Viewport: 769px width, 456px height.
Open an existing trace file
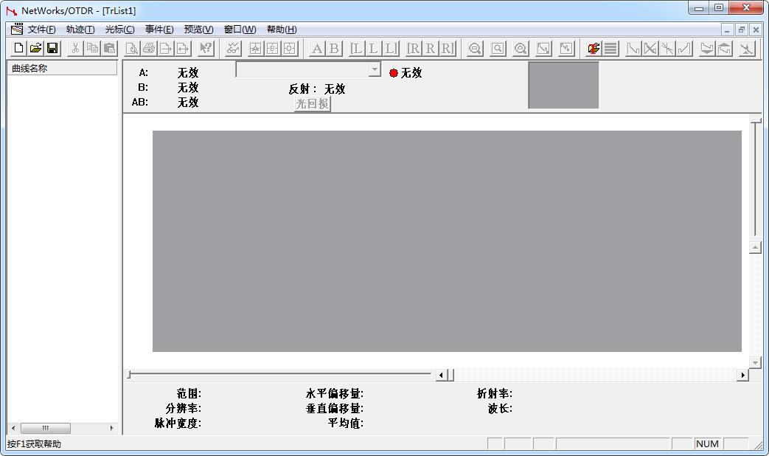(x=35, y=47)
